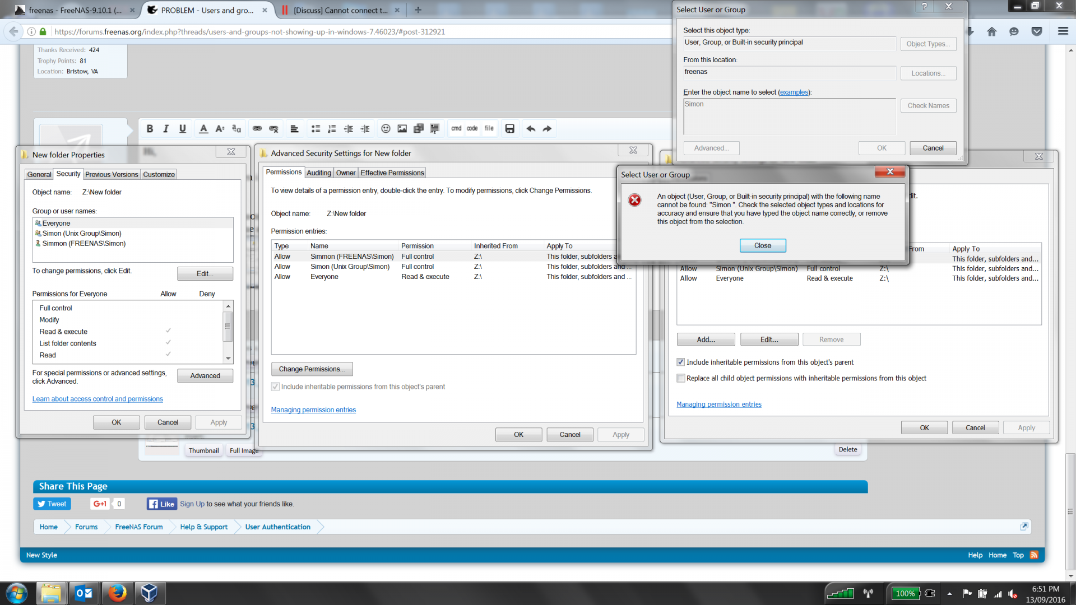Click the forum RSS feed icon

(1034, 555)
